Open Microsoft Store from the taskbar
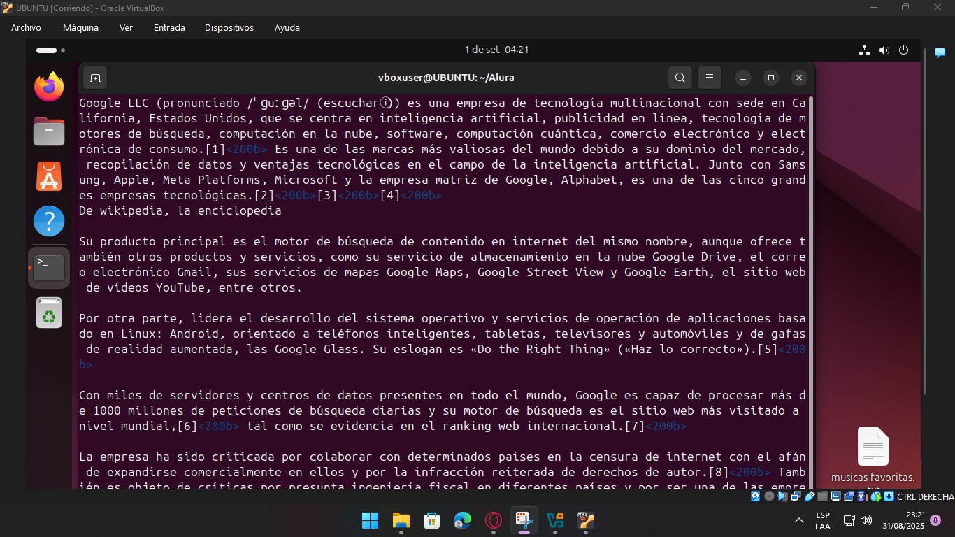 431,520
